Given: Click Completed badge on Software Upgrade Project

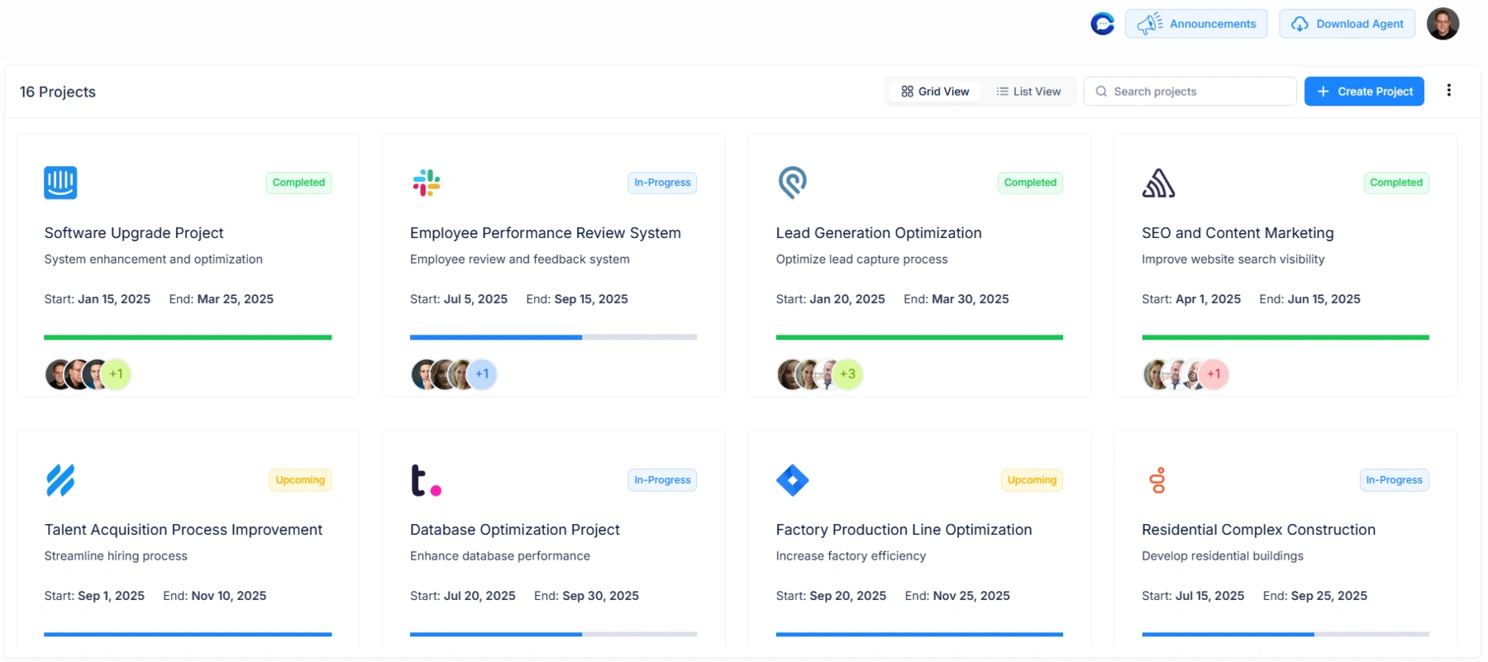Looking at the screenshot, I should pyautogui.click(x=298, y=183).
